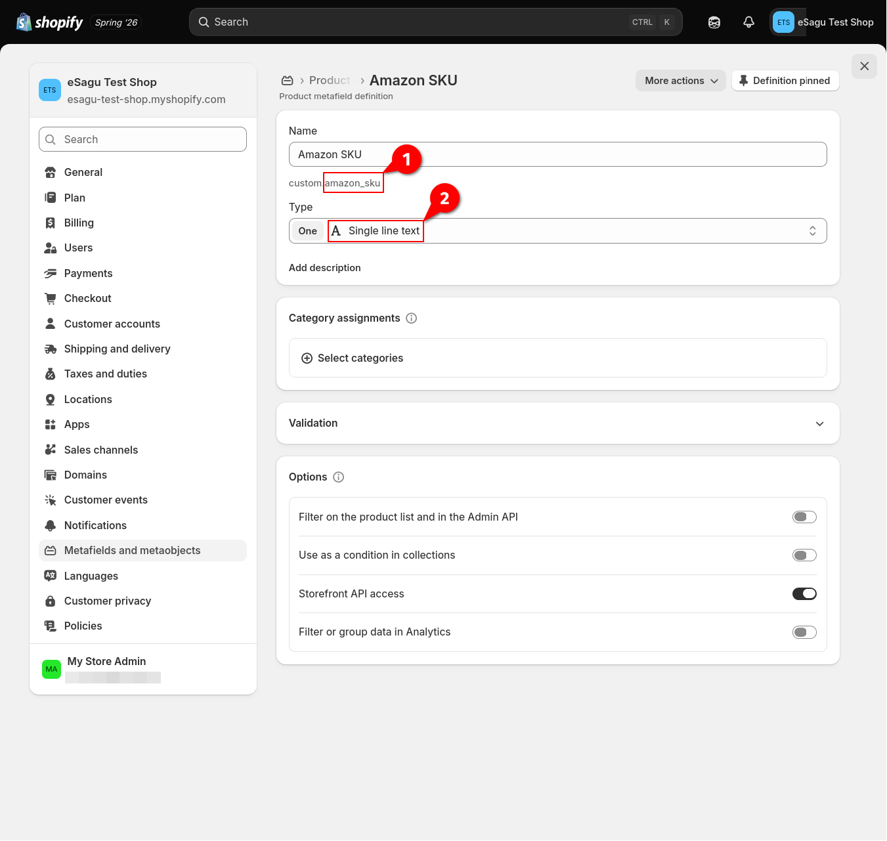Click the Billing icon in sidebar
887x841 pixels.
51,223
